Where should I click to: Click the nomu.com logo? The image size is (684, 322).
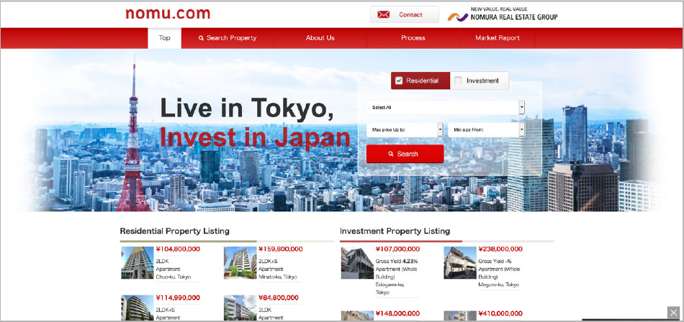pyautogui.click(x=168, y=14)
